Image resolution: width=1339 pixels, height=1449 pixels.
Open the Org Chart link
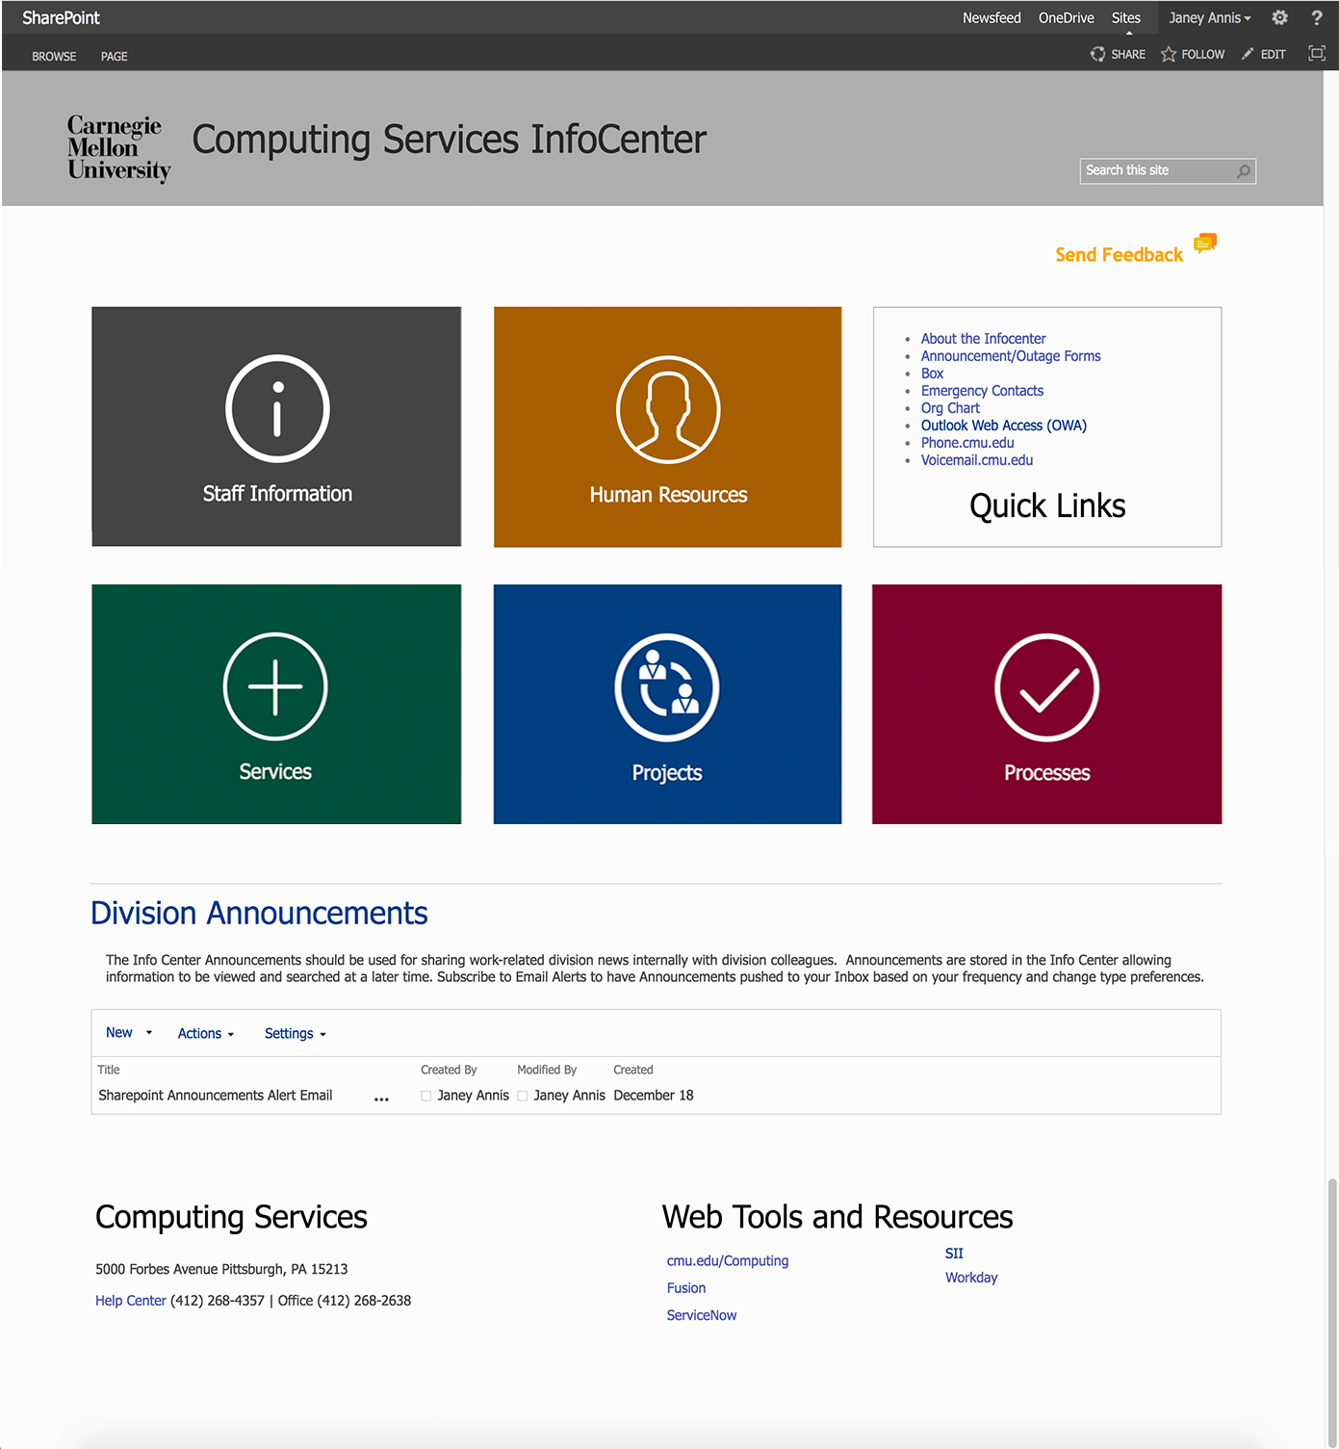tap(950, 407)
